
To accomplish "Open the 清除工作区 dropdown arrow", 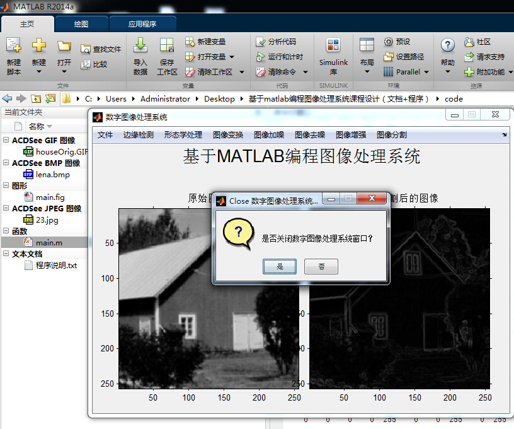I will point(242,72).
